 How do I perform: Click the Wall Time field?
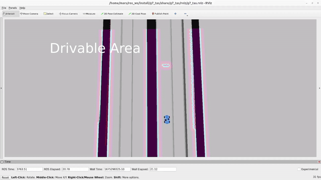tap(116, 169)
